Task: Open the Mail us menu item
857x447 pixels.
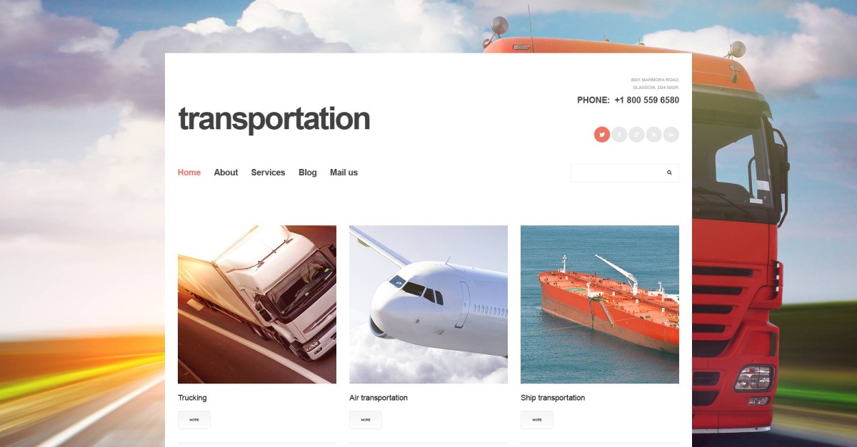Action: tap(344, 173)
